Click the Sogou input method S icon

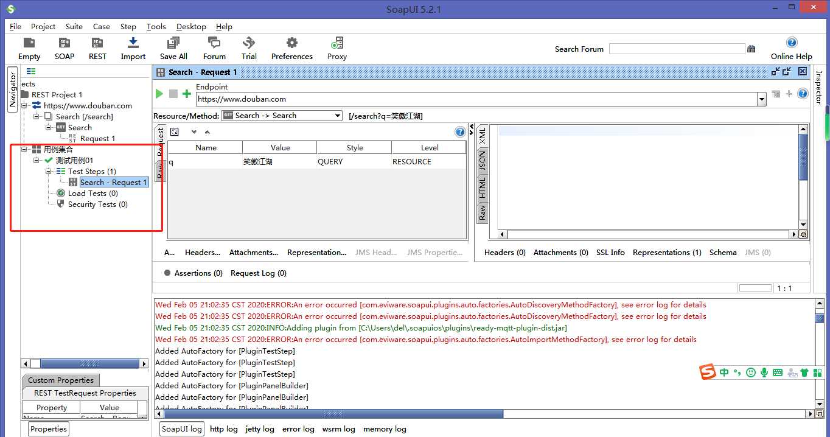(x=707, y=372)
